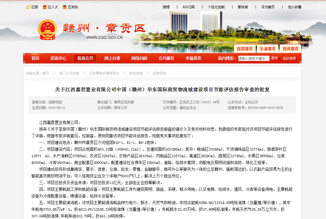The image size is (326, 219).
Task: Click the 责任部门: 章贡区发改委 text
Action: (116, 102)
